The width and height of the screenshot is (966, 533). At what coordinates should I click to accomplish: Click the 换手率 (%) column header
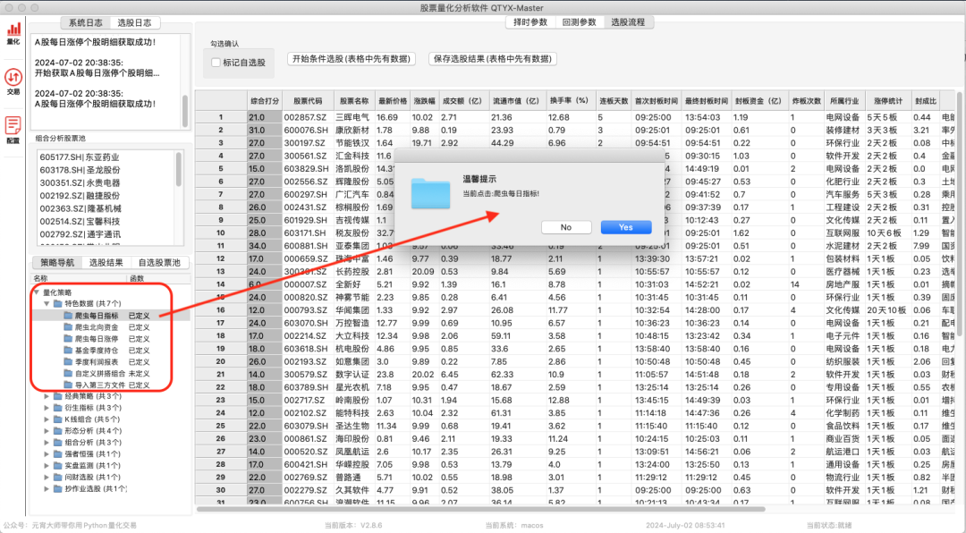[569, 100]
